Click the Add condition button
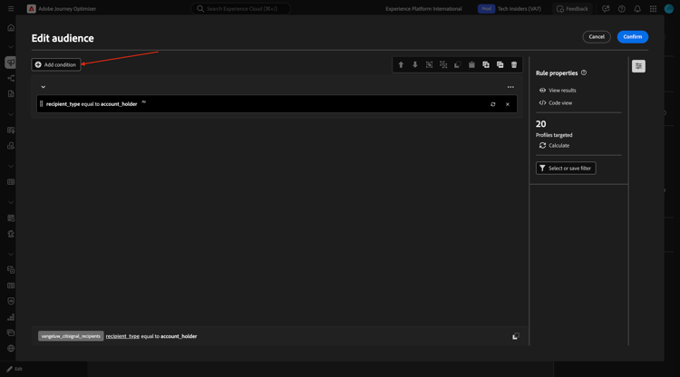The width and height of the screenshot is (680, 377). pyautogui.click(x=56, y=64)
